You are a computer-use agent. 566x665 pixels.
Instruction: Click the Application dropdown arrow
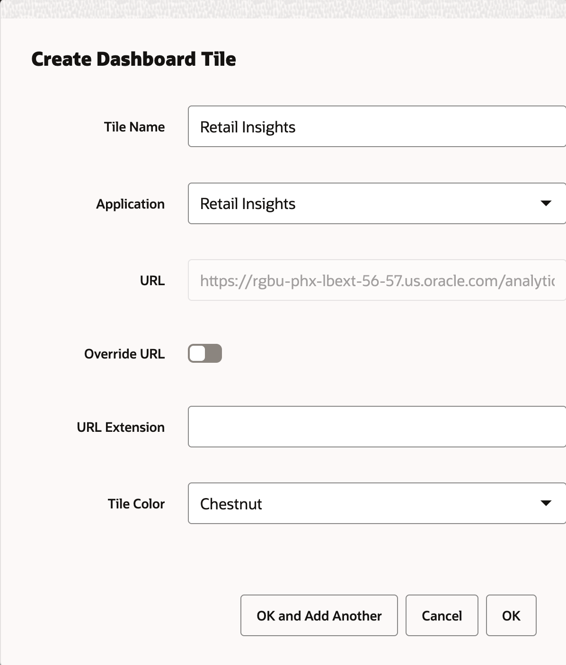pyautogui.click(x=546, y=203)
